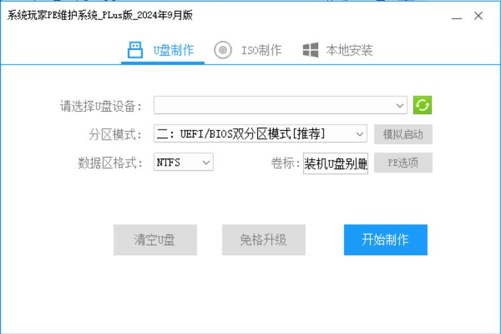Click the 卷标 text input field
Image resolution: width=501 pixels, height=334 pixels.
pyautogui.click(x=335, y=163)
